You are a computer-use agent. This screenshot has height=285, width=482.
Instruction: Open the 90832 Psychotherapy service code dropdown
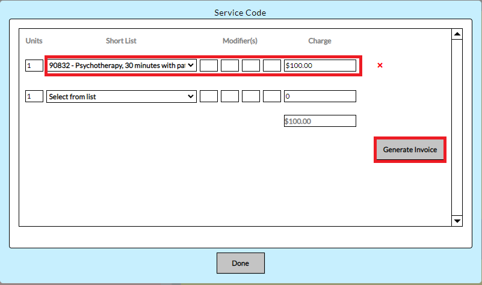[x=122, y=66]
